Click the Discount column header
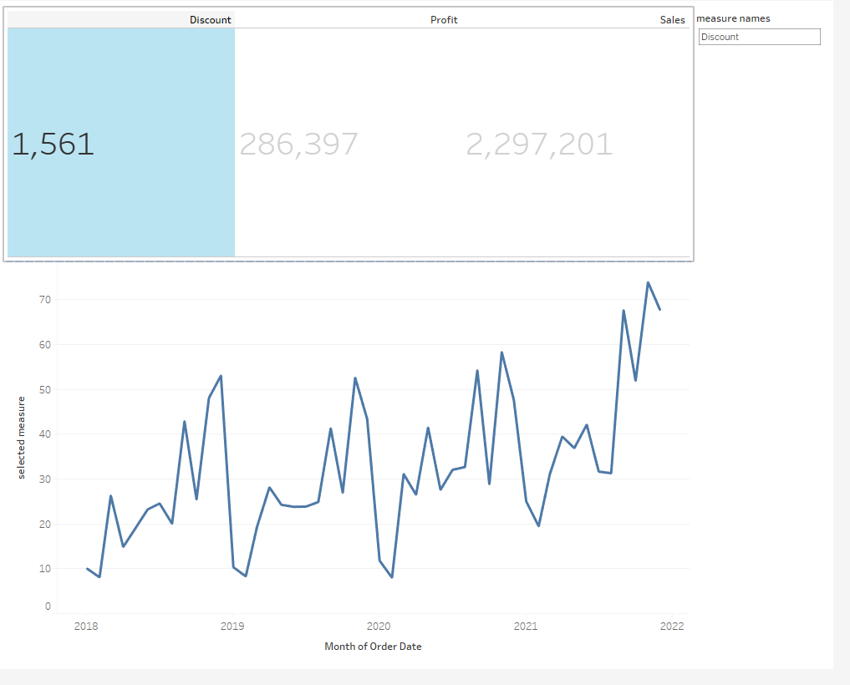The height and width of the screenshot is (685, 850). click(x=210, y=19)
